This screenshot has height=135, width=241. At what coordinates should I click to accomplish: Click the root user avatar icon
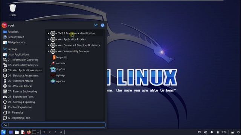(4, 25)
